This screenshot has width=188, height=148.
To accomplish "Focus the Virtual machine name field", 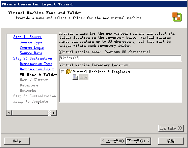I will [x=120, y=58].
